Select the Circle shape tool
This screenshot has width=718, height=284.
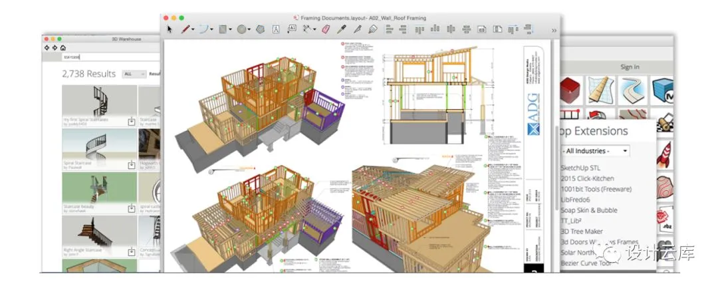pos(241,29)
